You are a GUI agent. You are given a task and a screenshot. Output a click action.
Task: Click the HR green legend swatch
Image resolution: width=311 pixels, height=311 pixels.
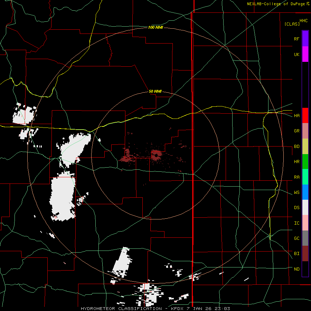click(x=305, y=162)
